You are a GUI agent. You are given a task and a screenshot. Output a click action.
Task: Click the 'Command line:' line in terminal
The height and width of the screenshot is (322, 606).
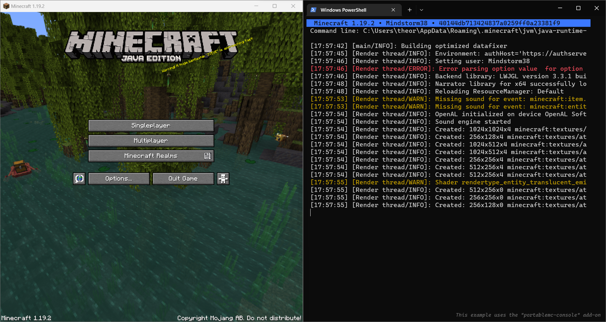[448, 31]
